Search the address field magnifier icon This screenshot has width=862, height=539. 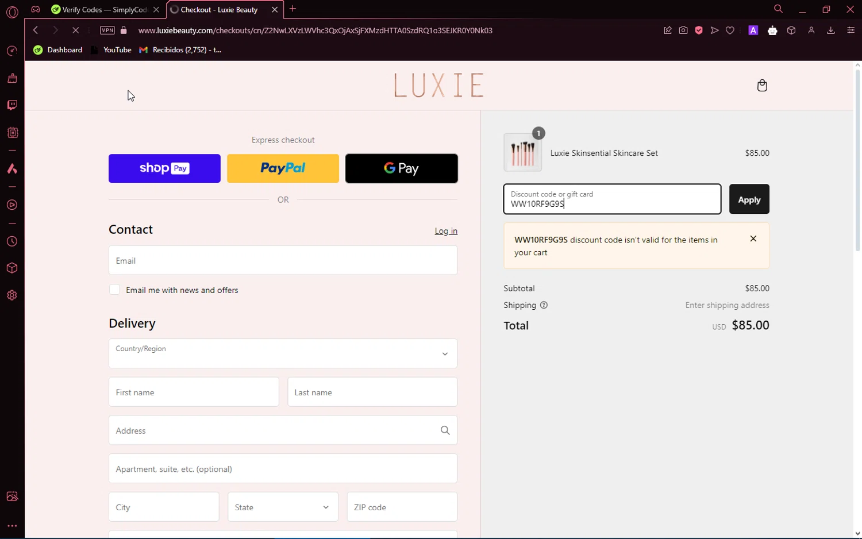click(x=445, y=430)
